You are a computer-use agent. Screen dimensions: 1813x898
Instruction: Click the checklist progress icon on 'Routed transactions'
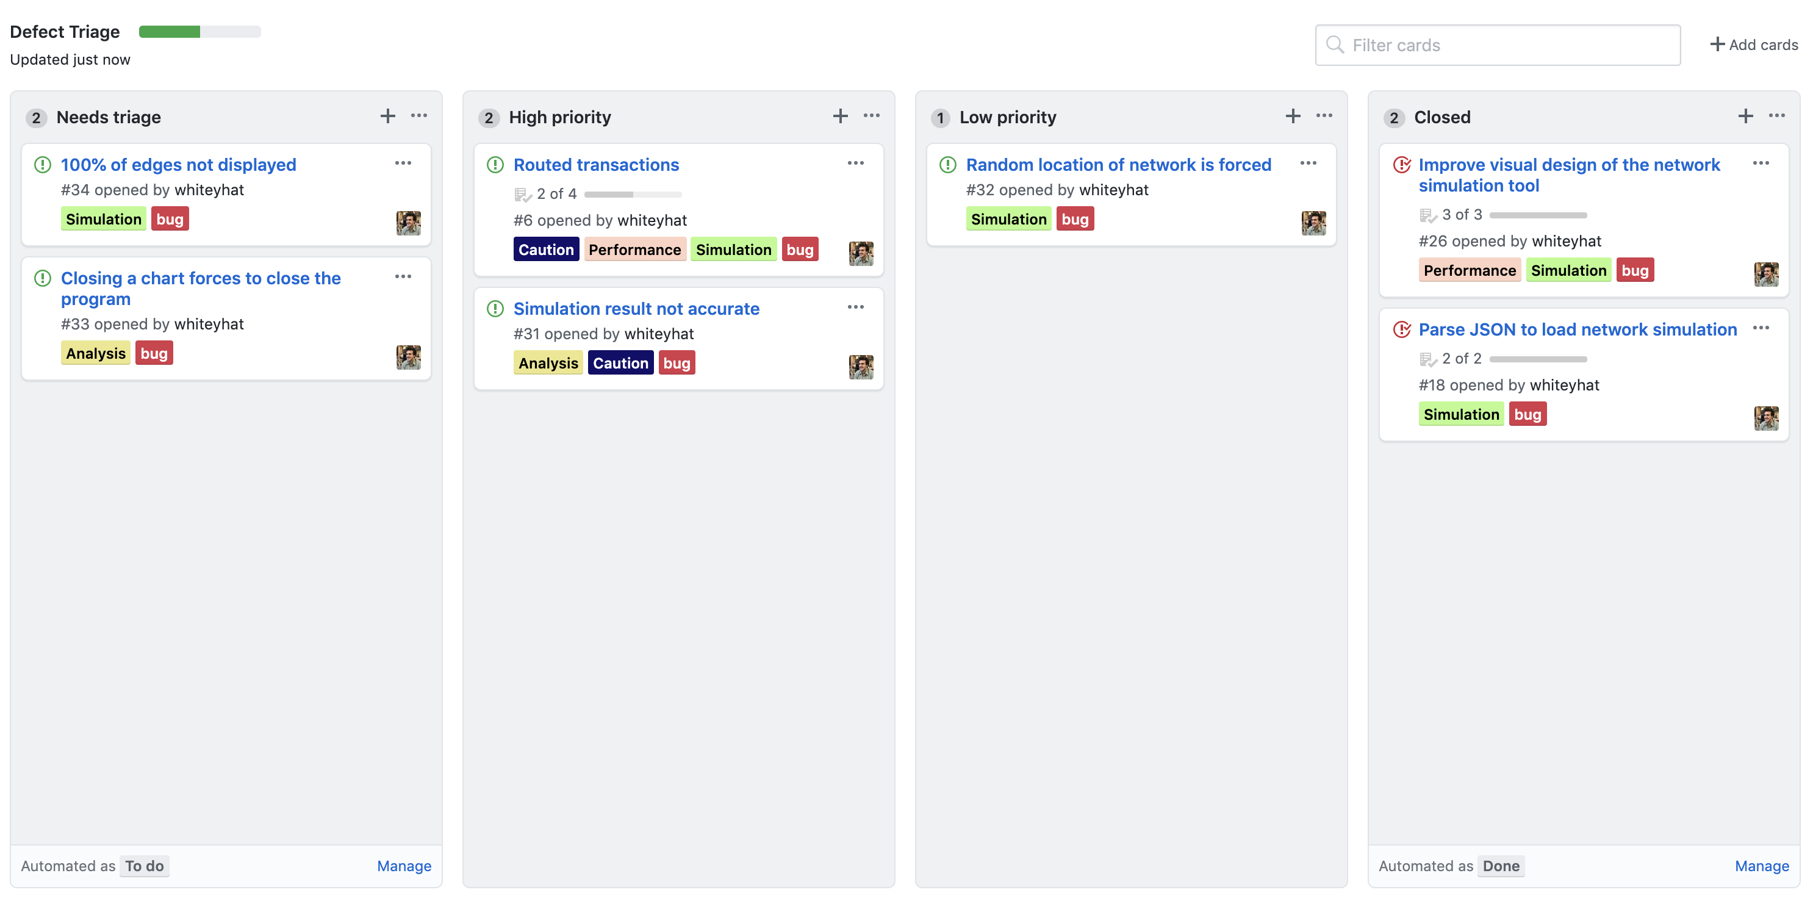tap(522, 193)
